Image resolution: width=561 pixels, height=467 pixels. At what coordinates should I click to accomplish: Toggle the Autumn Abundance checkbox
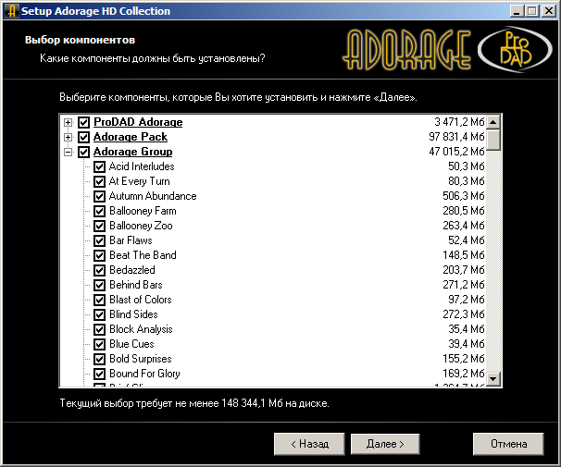99,196
